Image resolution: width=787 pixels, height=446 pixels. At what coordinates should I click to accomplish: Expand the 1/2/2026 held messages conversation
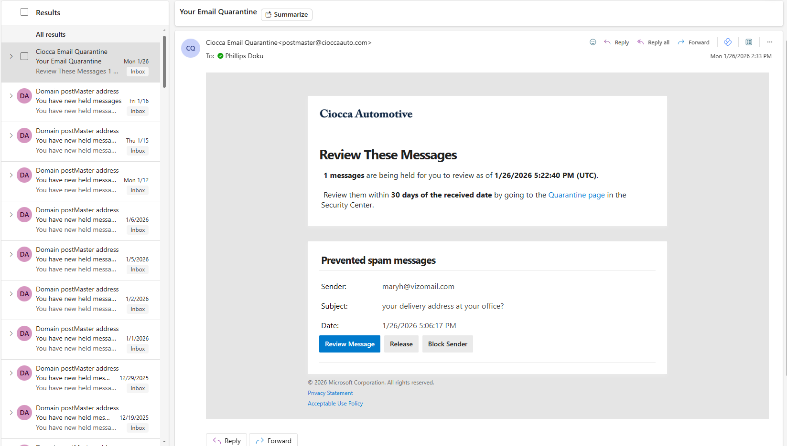point(11,294)
